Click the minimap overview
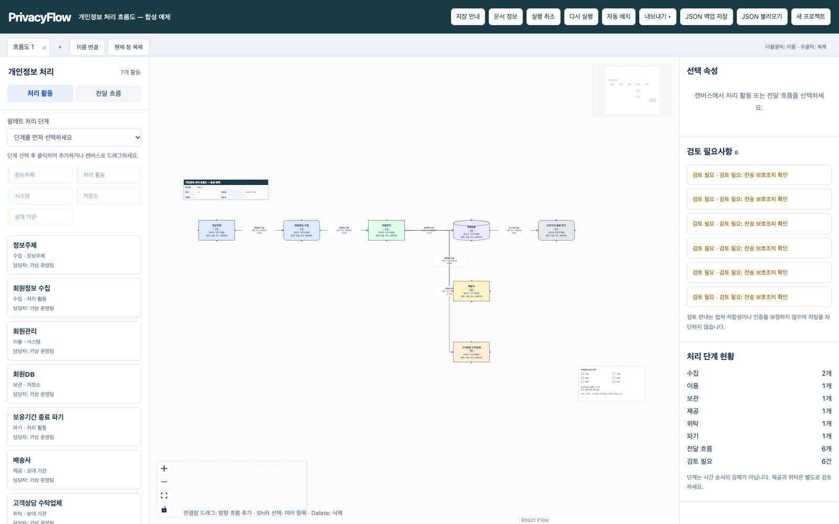 632,91
